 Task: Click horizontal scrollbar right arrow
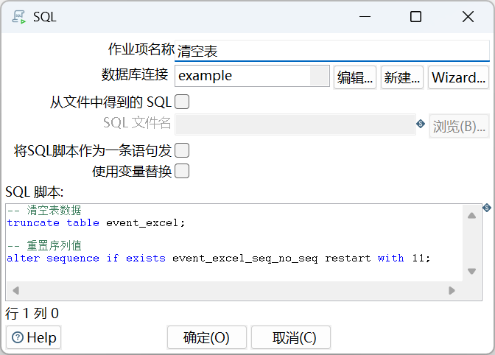(452, 290)
